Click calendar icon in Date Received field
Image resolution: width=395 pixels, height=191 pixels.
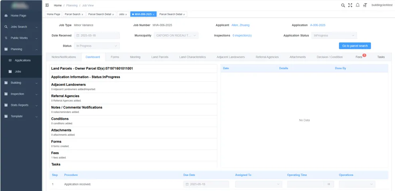click(x=78, y=36)
